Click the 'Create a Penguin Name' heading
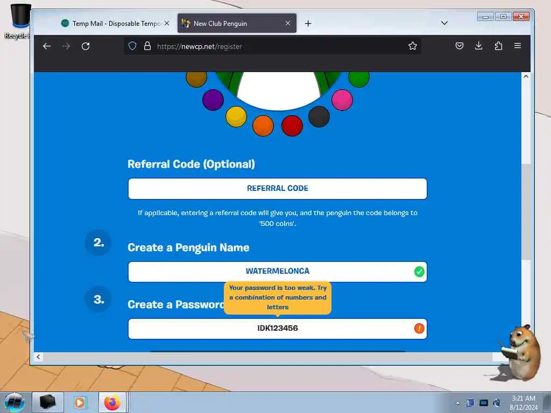 point(188,247)
